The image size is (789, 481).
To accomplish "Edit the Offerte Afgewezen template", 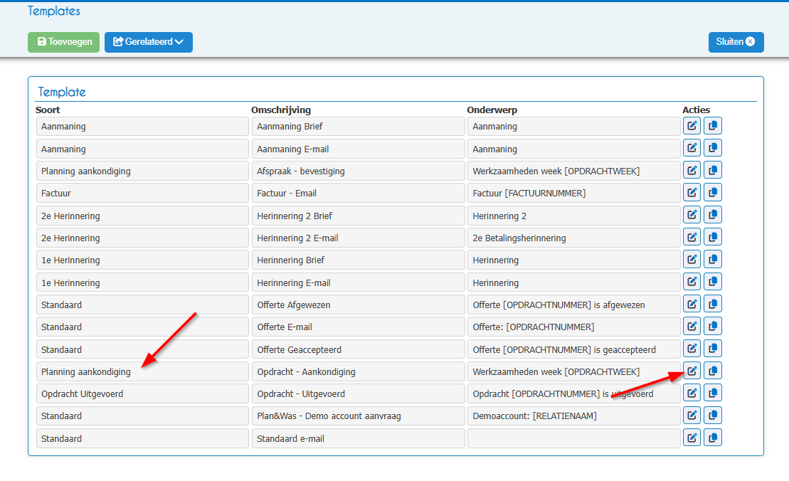I will [x=692, y=304].
